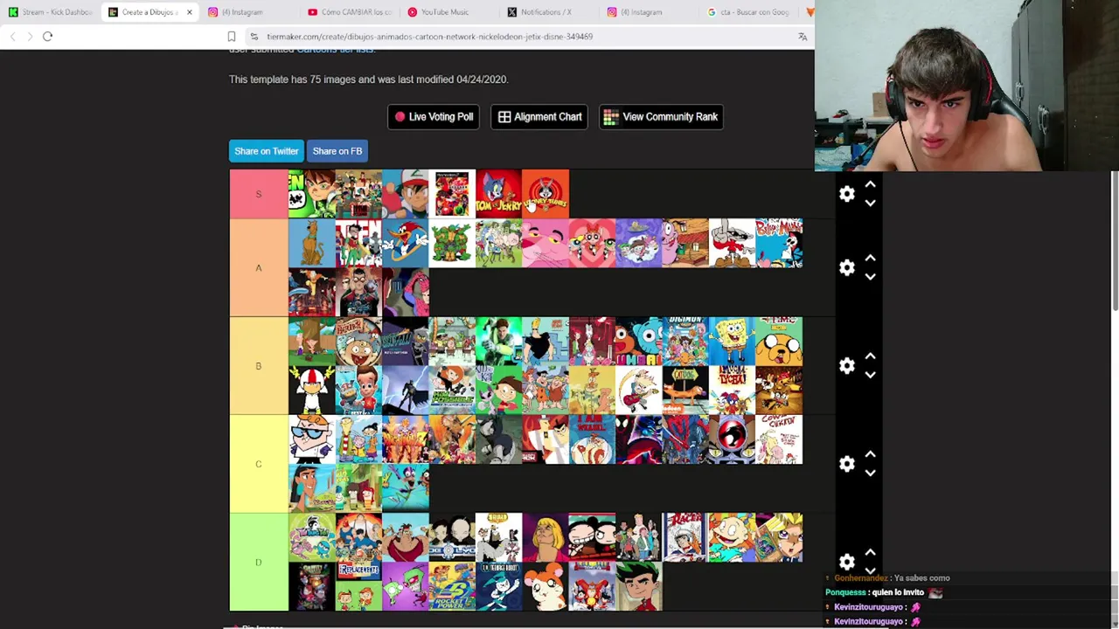Share tier list on Twitter

(266, 151)
